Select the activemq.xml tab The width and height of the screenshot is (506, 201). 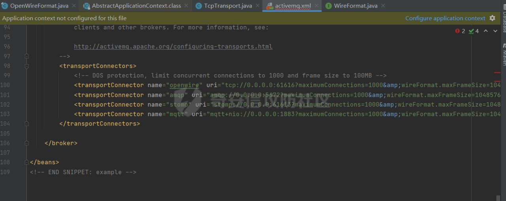point(293,6)
